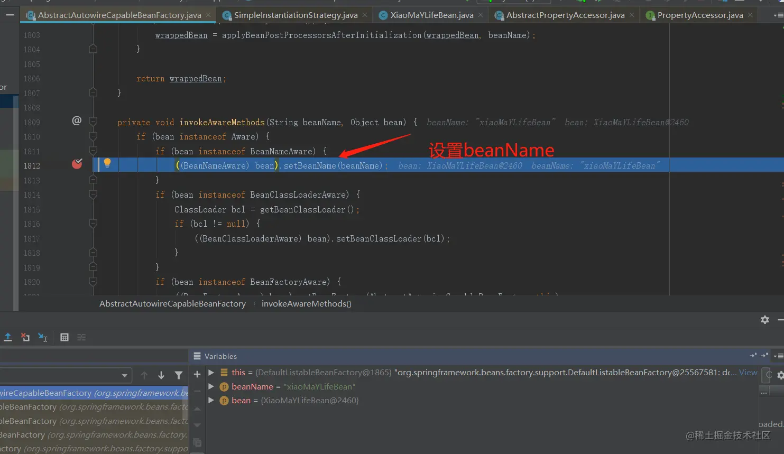The image size is (784, 454).
Task: Switch to AbstractPropertyAccessor.java tab
Action: click(565, 15)
